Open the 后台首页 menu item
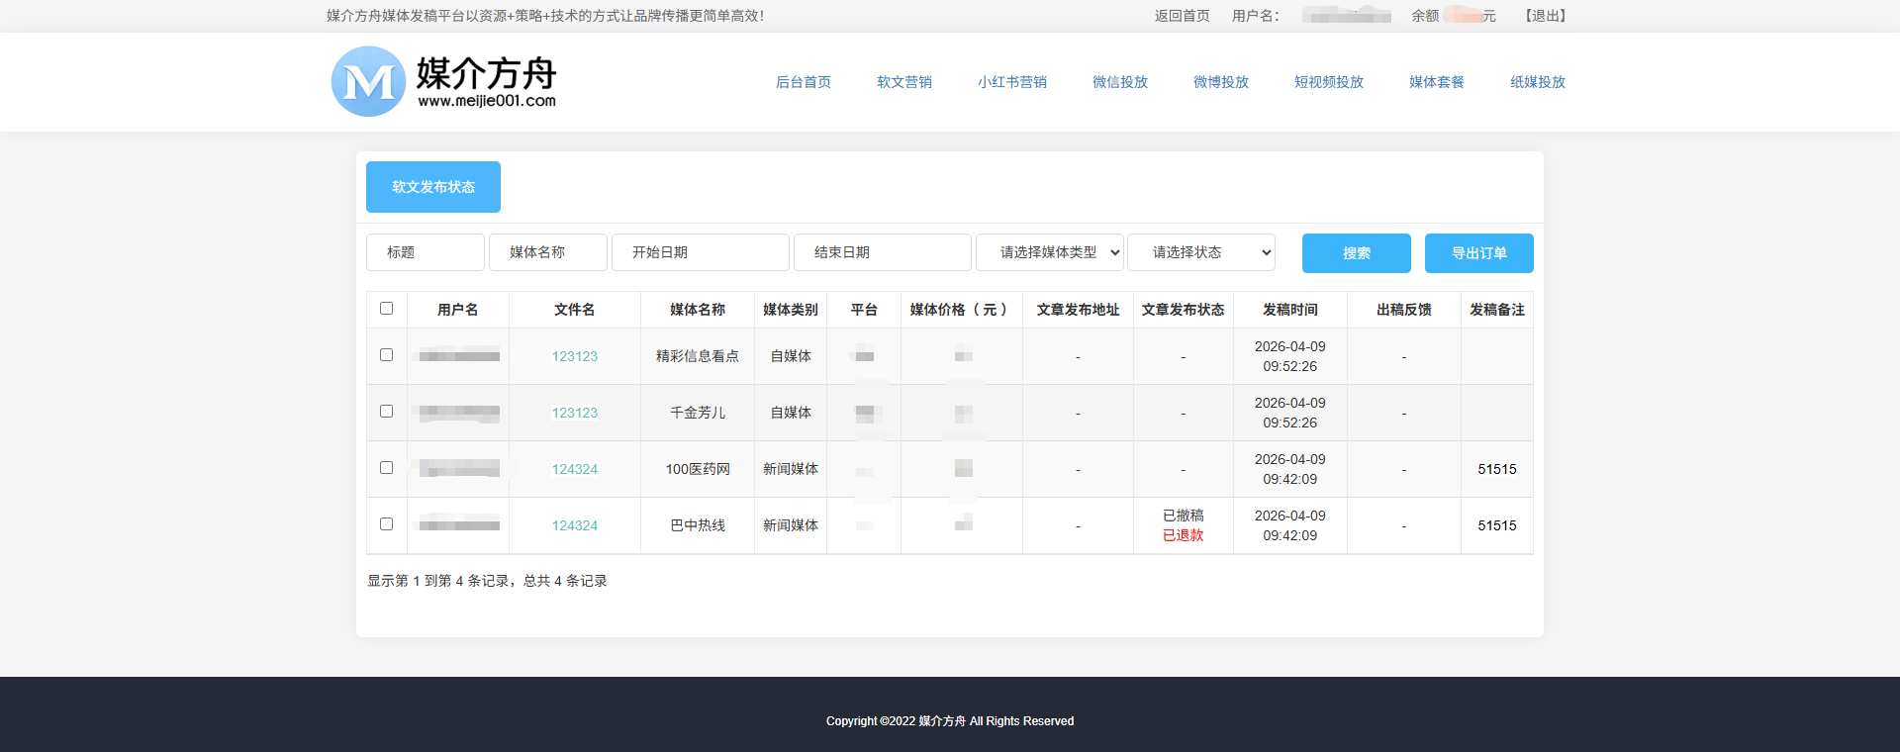The height and width of the screenshot is (752, 1900). coord(803,82)
